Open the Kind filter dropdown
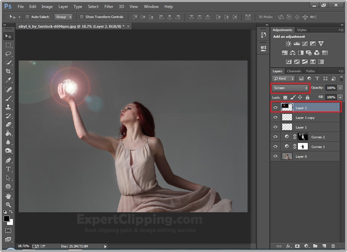Screen dimensions: 347x252 [x=283, y=79]
